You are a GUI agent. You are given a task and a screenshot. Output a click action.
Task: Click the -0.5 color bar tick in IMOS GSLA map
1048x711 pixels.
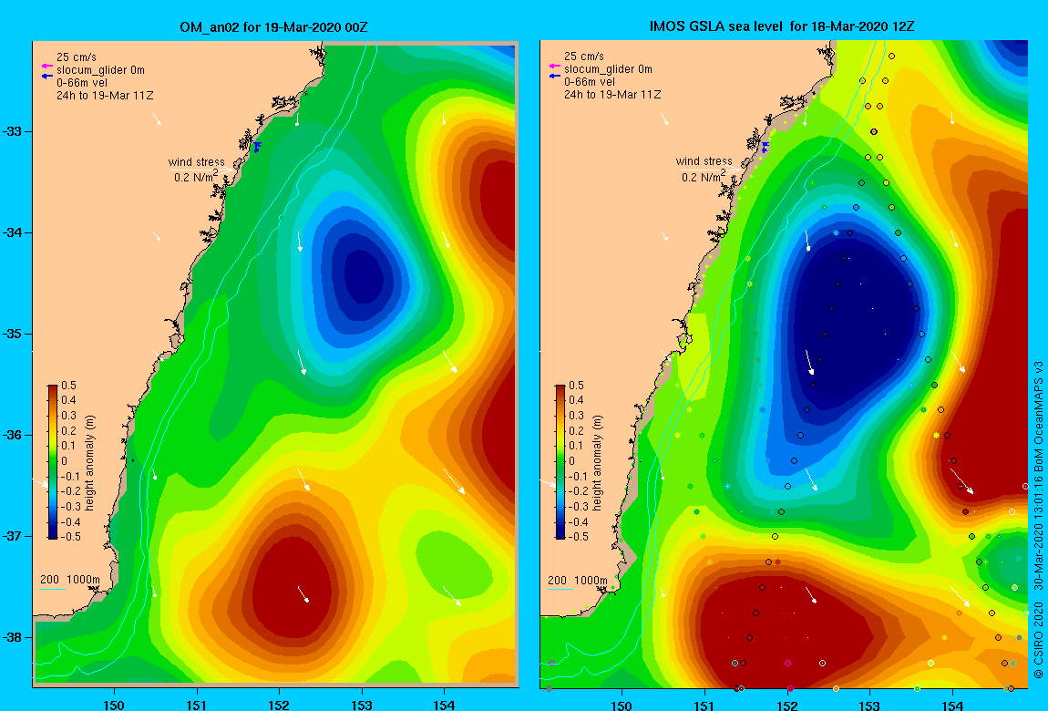tap(578, 537)
